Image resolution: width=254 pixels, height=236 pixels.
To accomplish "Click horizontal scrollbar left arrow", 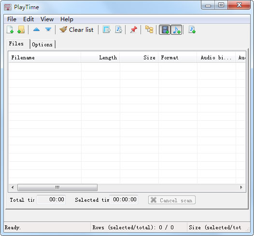I will [x=13, y=187].
